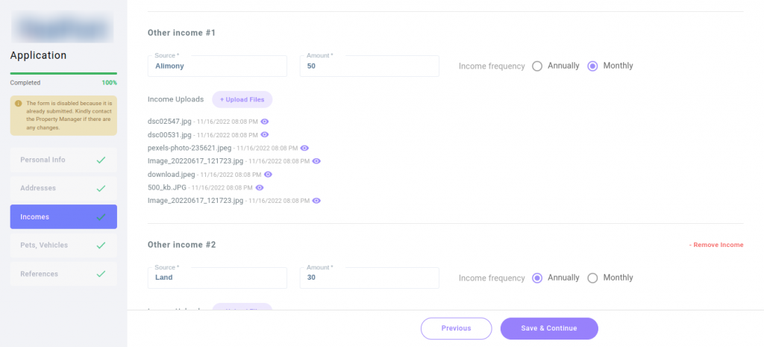Click the application completion progress bar
The height and width of the screenshot is (347, 764).
pyautogui.click(x=63, y=73)
